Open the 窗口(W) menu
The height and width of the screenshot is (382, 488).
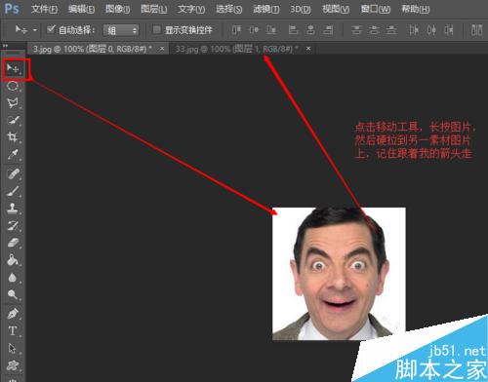point(376,9)
